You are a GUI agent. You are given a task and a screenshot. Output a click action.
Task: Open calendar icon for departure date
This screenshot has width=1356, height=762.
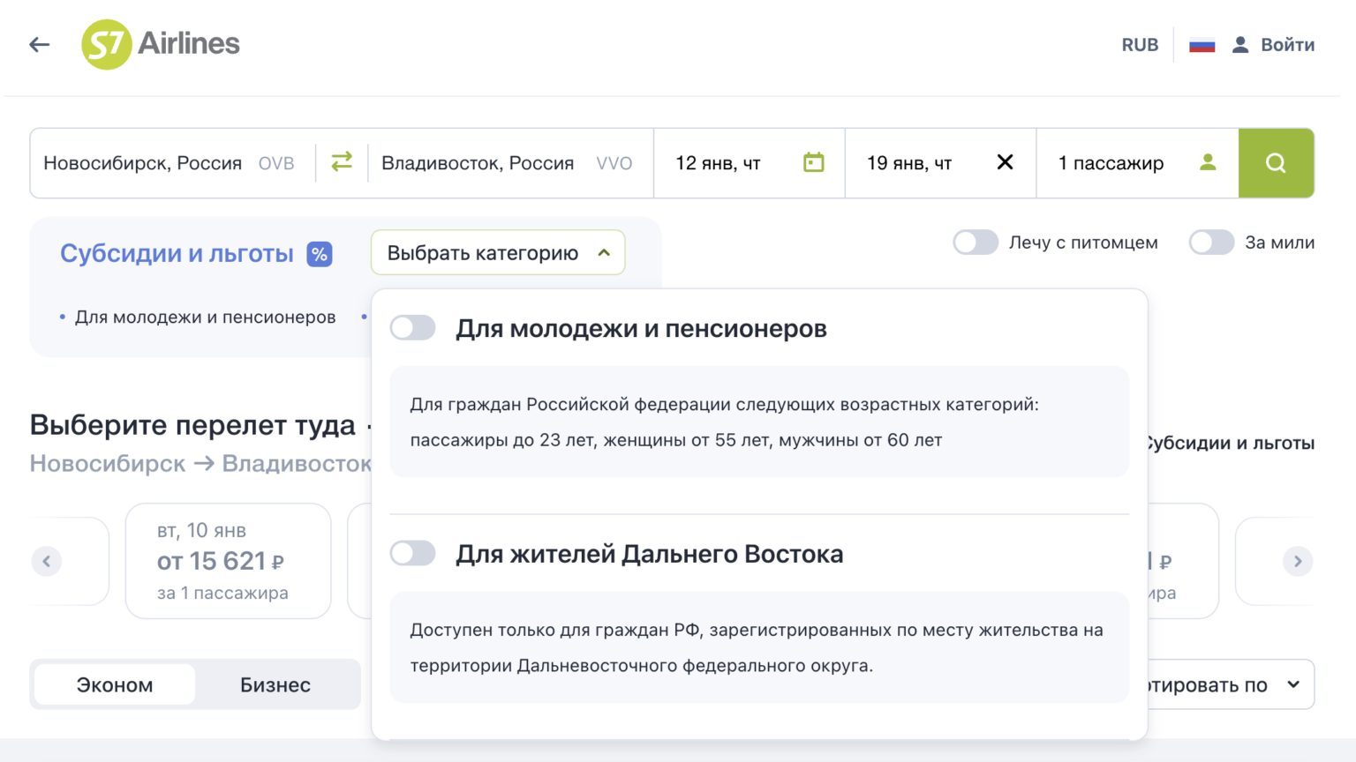[x=814, y=162]
